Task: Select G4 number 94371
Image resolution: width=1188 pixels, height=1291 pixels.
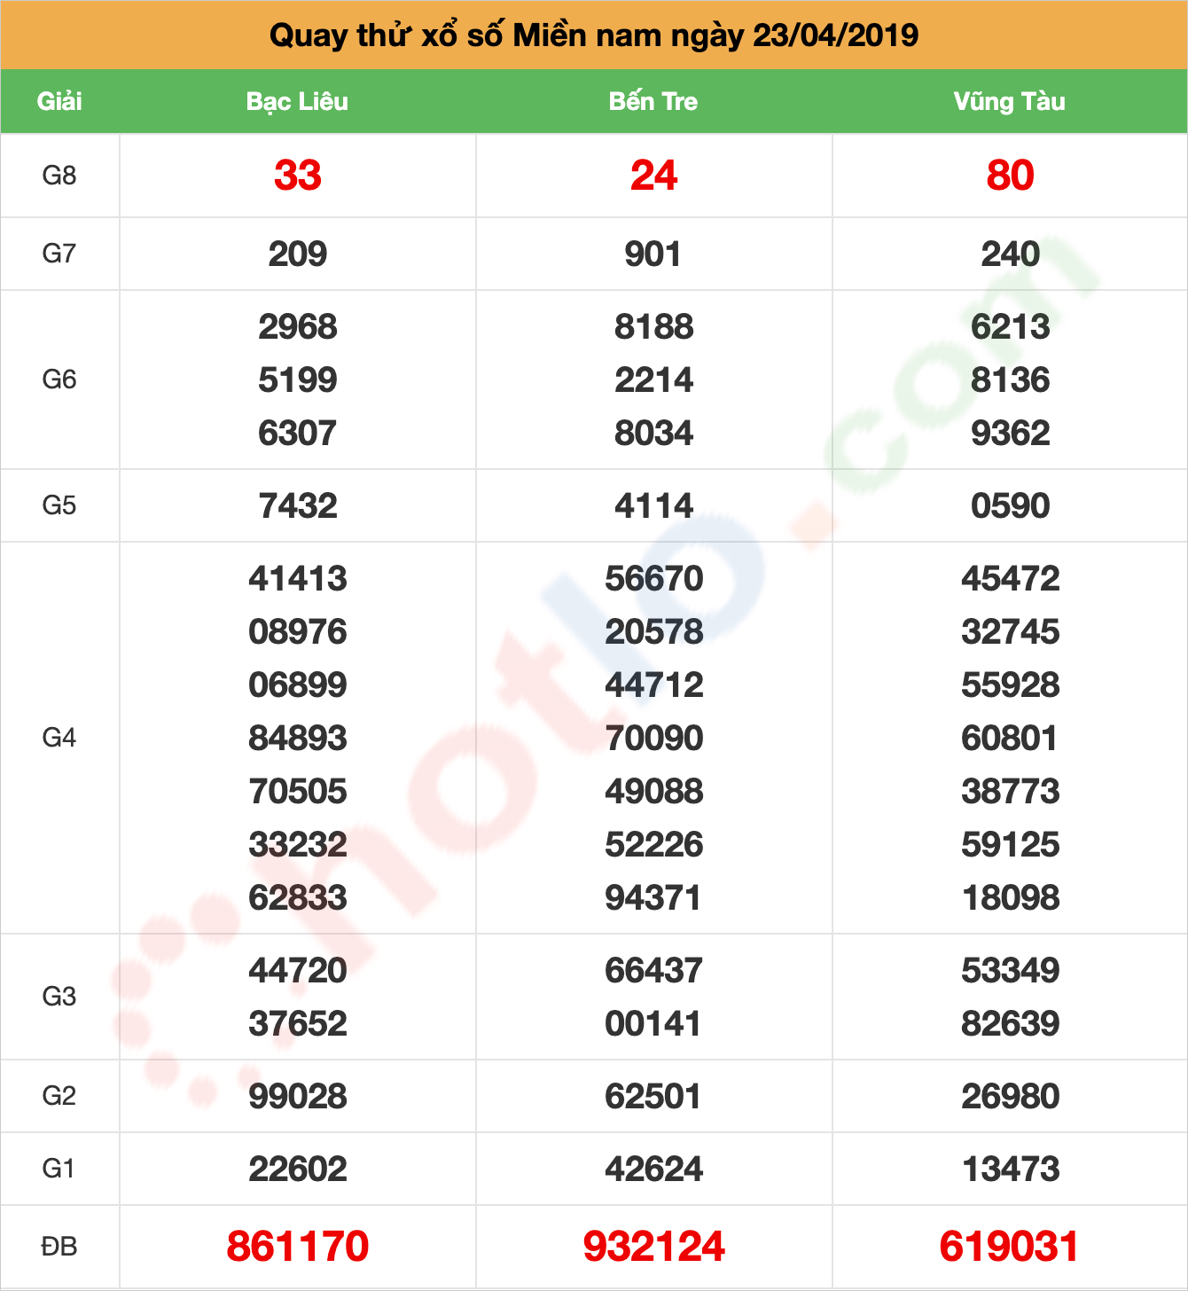Action: (x=653, y=898)
